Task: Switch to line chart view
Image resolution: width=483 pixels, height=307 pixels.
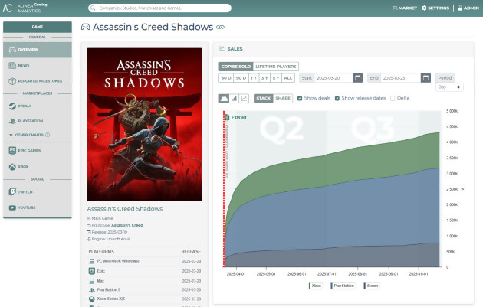Action: point(244,98)
